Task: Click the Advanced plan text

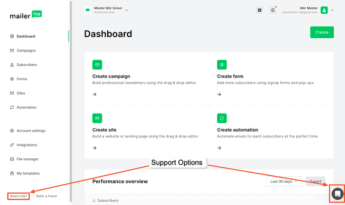Action: [x=104, y=12]
